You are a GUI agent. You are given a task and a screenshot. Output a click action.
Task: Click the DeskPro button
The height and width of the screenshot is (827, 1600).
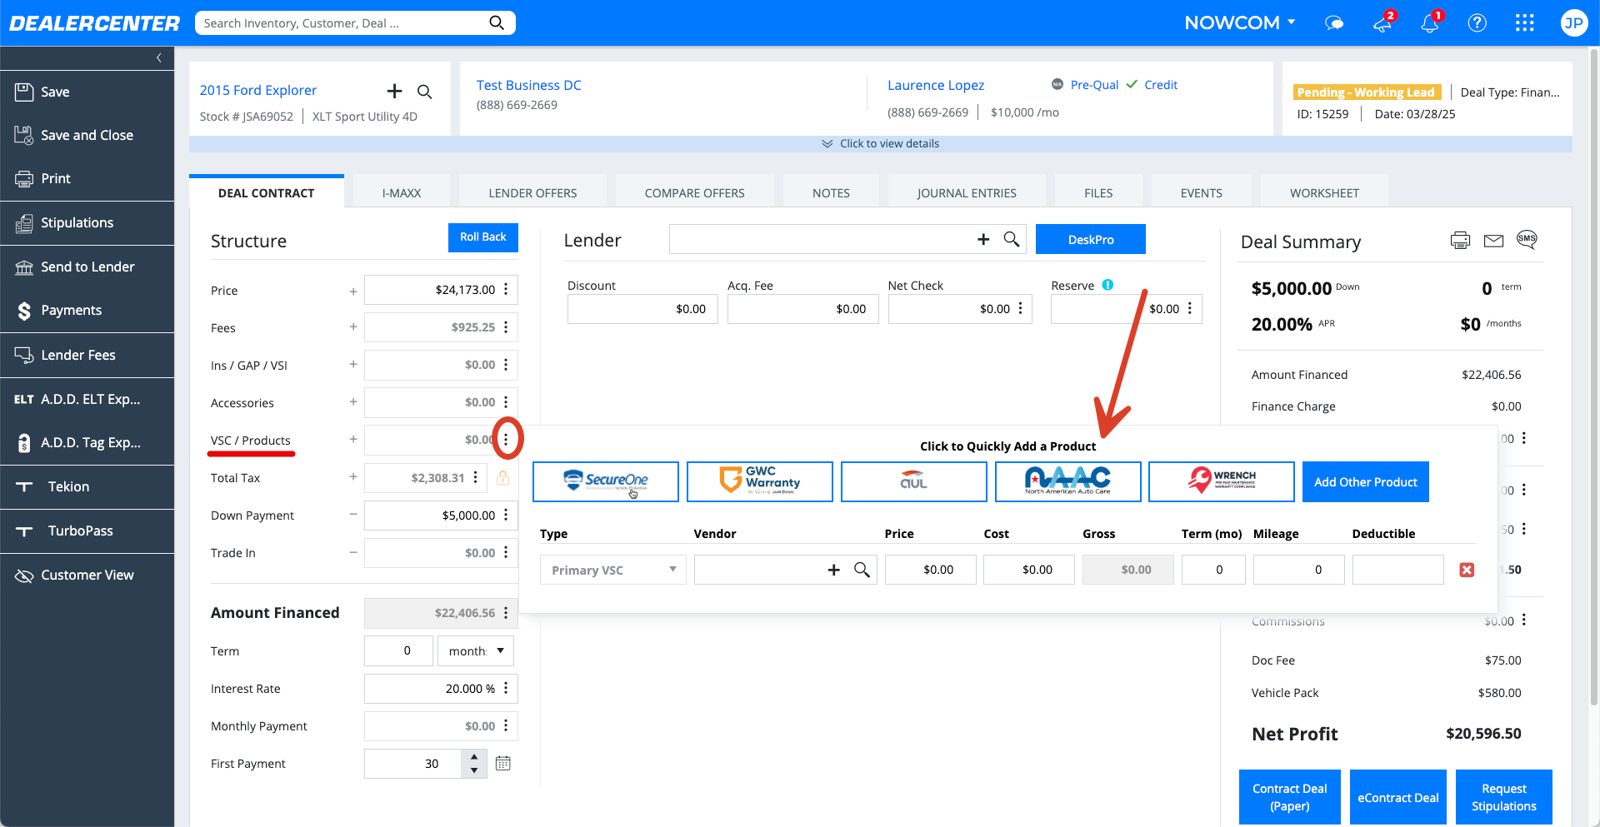(1091, 239)
